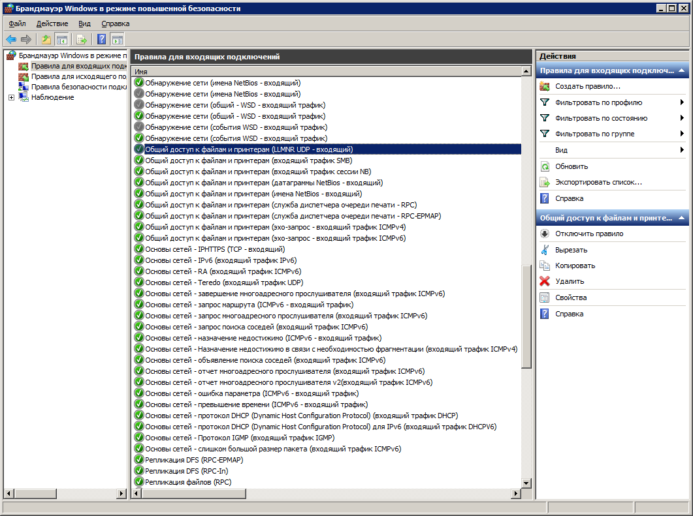Image resolution: width=693 pixels, height=516 pixels.
Task: Click the green check icon of 'Репликация DFS (RPC-In)'
Action: (x=139, y=470)
